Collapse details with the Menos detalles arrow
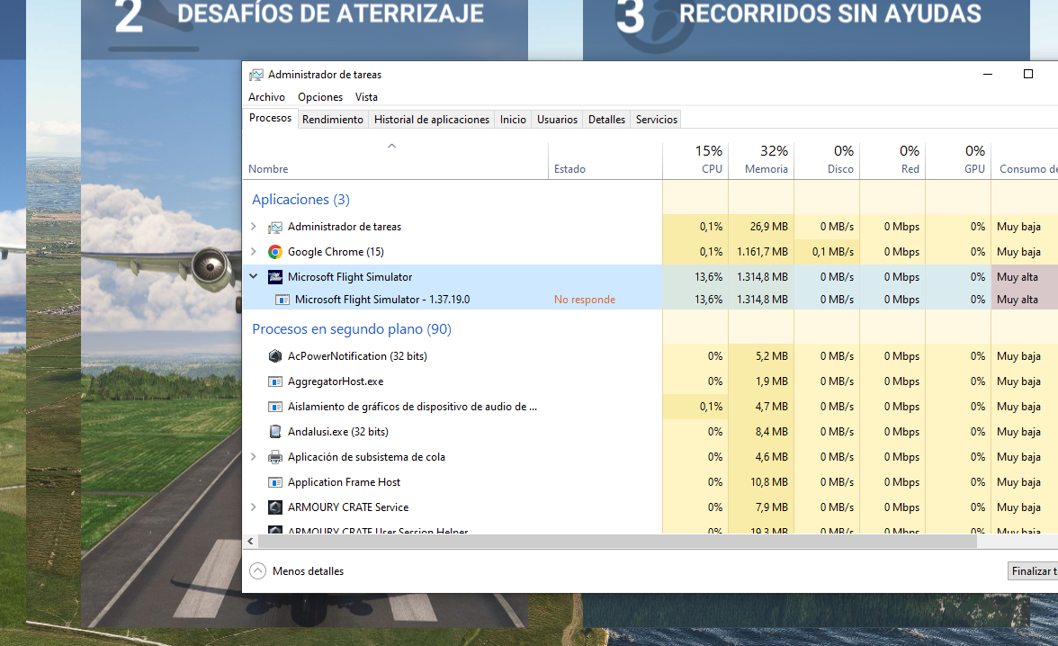 pyautogui.click(x=257, y=571)
